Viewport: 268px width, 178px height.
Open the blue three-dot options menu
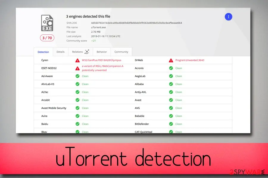click(228, 17)
